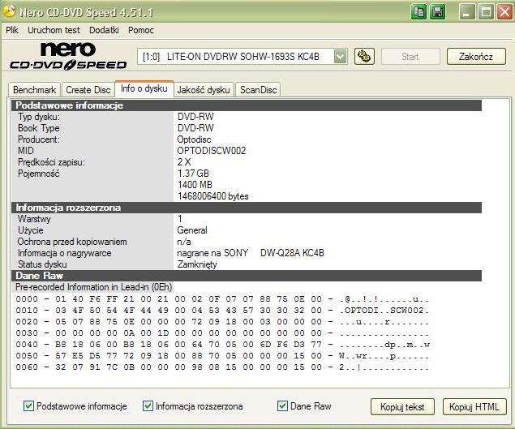Toggle the Dane Raw checkbox
Viewport: 515px width, 429px height.
click(282, 406)
